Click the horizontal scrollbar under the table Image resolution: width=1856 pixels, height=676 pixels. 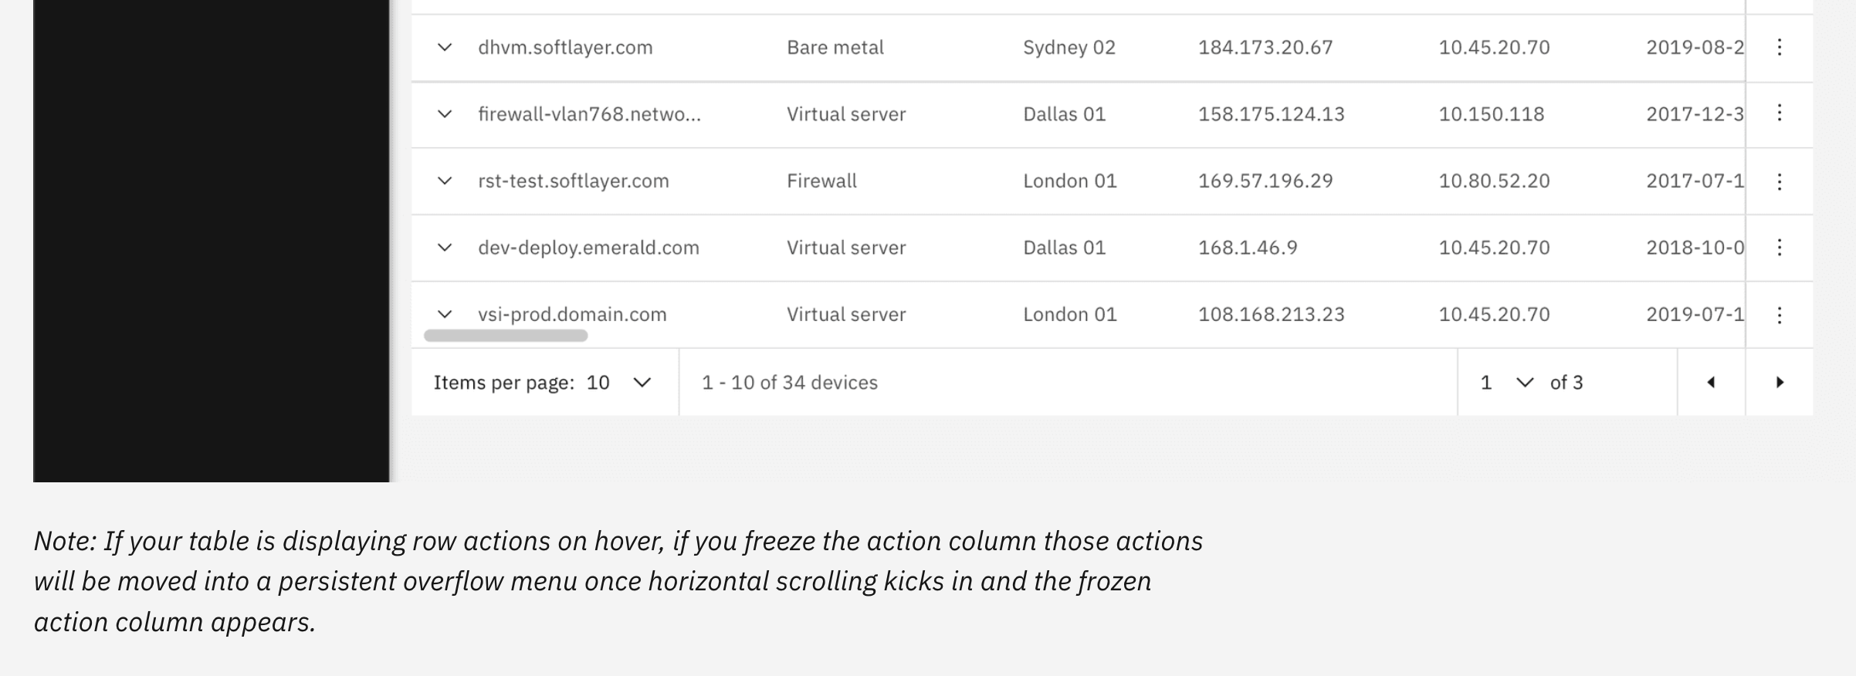tap(506, 335)
